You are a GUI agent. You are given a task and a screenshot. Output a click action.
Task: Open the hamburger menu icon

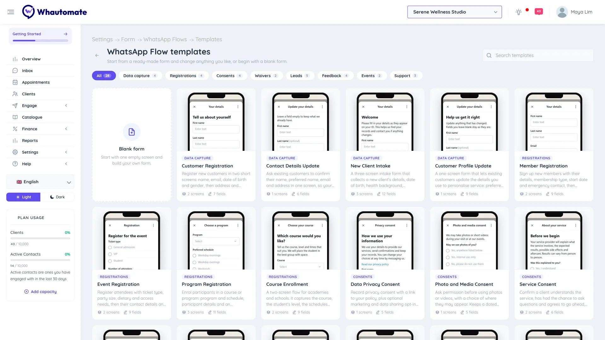[11, 12]
